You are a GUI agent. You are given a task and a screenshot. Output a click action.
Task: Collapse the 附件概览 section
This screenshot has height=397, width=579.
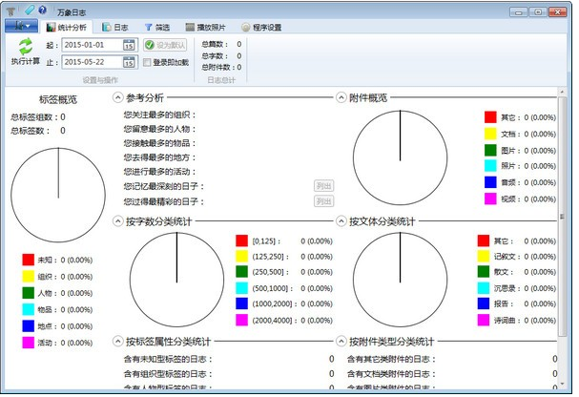tap(341, 97)
